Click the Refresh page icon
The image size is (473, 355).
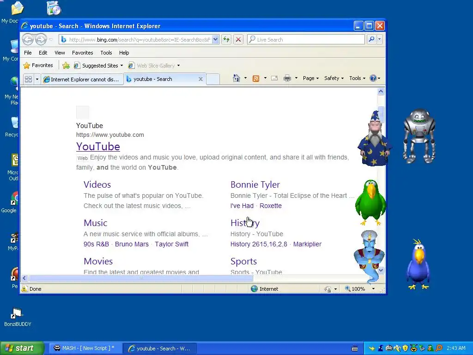(226, 39)
